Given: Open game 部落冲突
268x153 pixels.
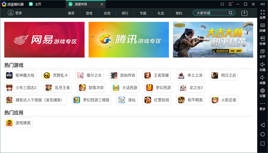Looking at the screenshot, I should point(91,88).
